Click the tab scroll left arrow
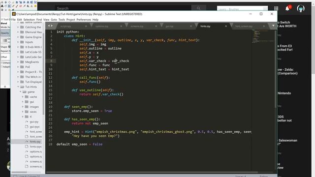Image resolution: width=315 pixels, height=177 pixels. click(49, 26)
